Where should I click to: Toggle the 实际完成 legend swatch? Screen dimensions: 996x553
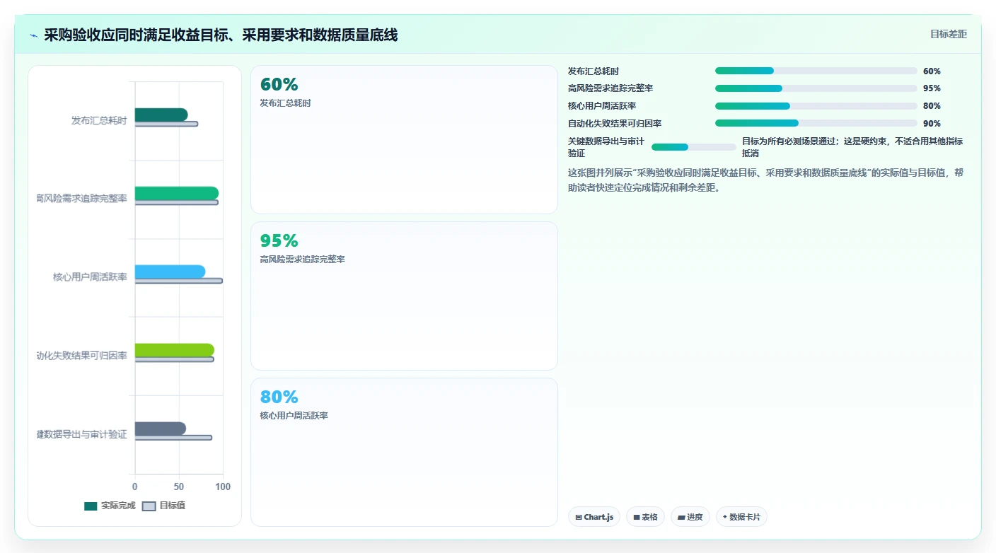point(91,506)
